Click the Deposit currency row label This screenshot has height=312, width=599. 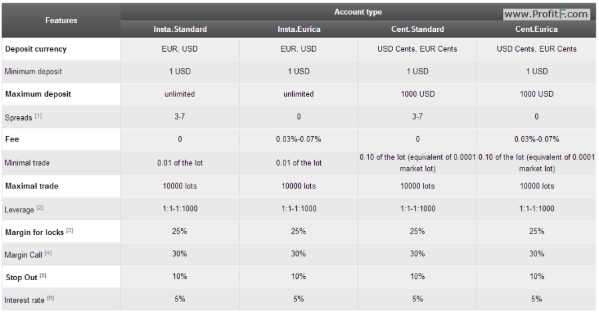coord(36,48)
